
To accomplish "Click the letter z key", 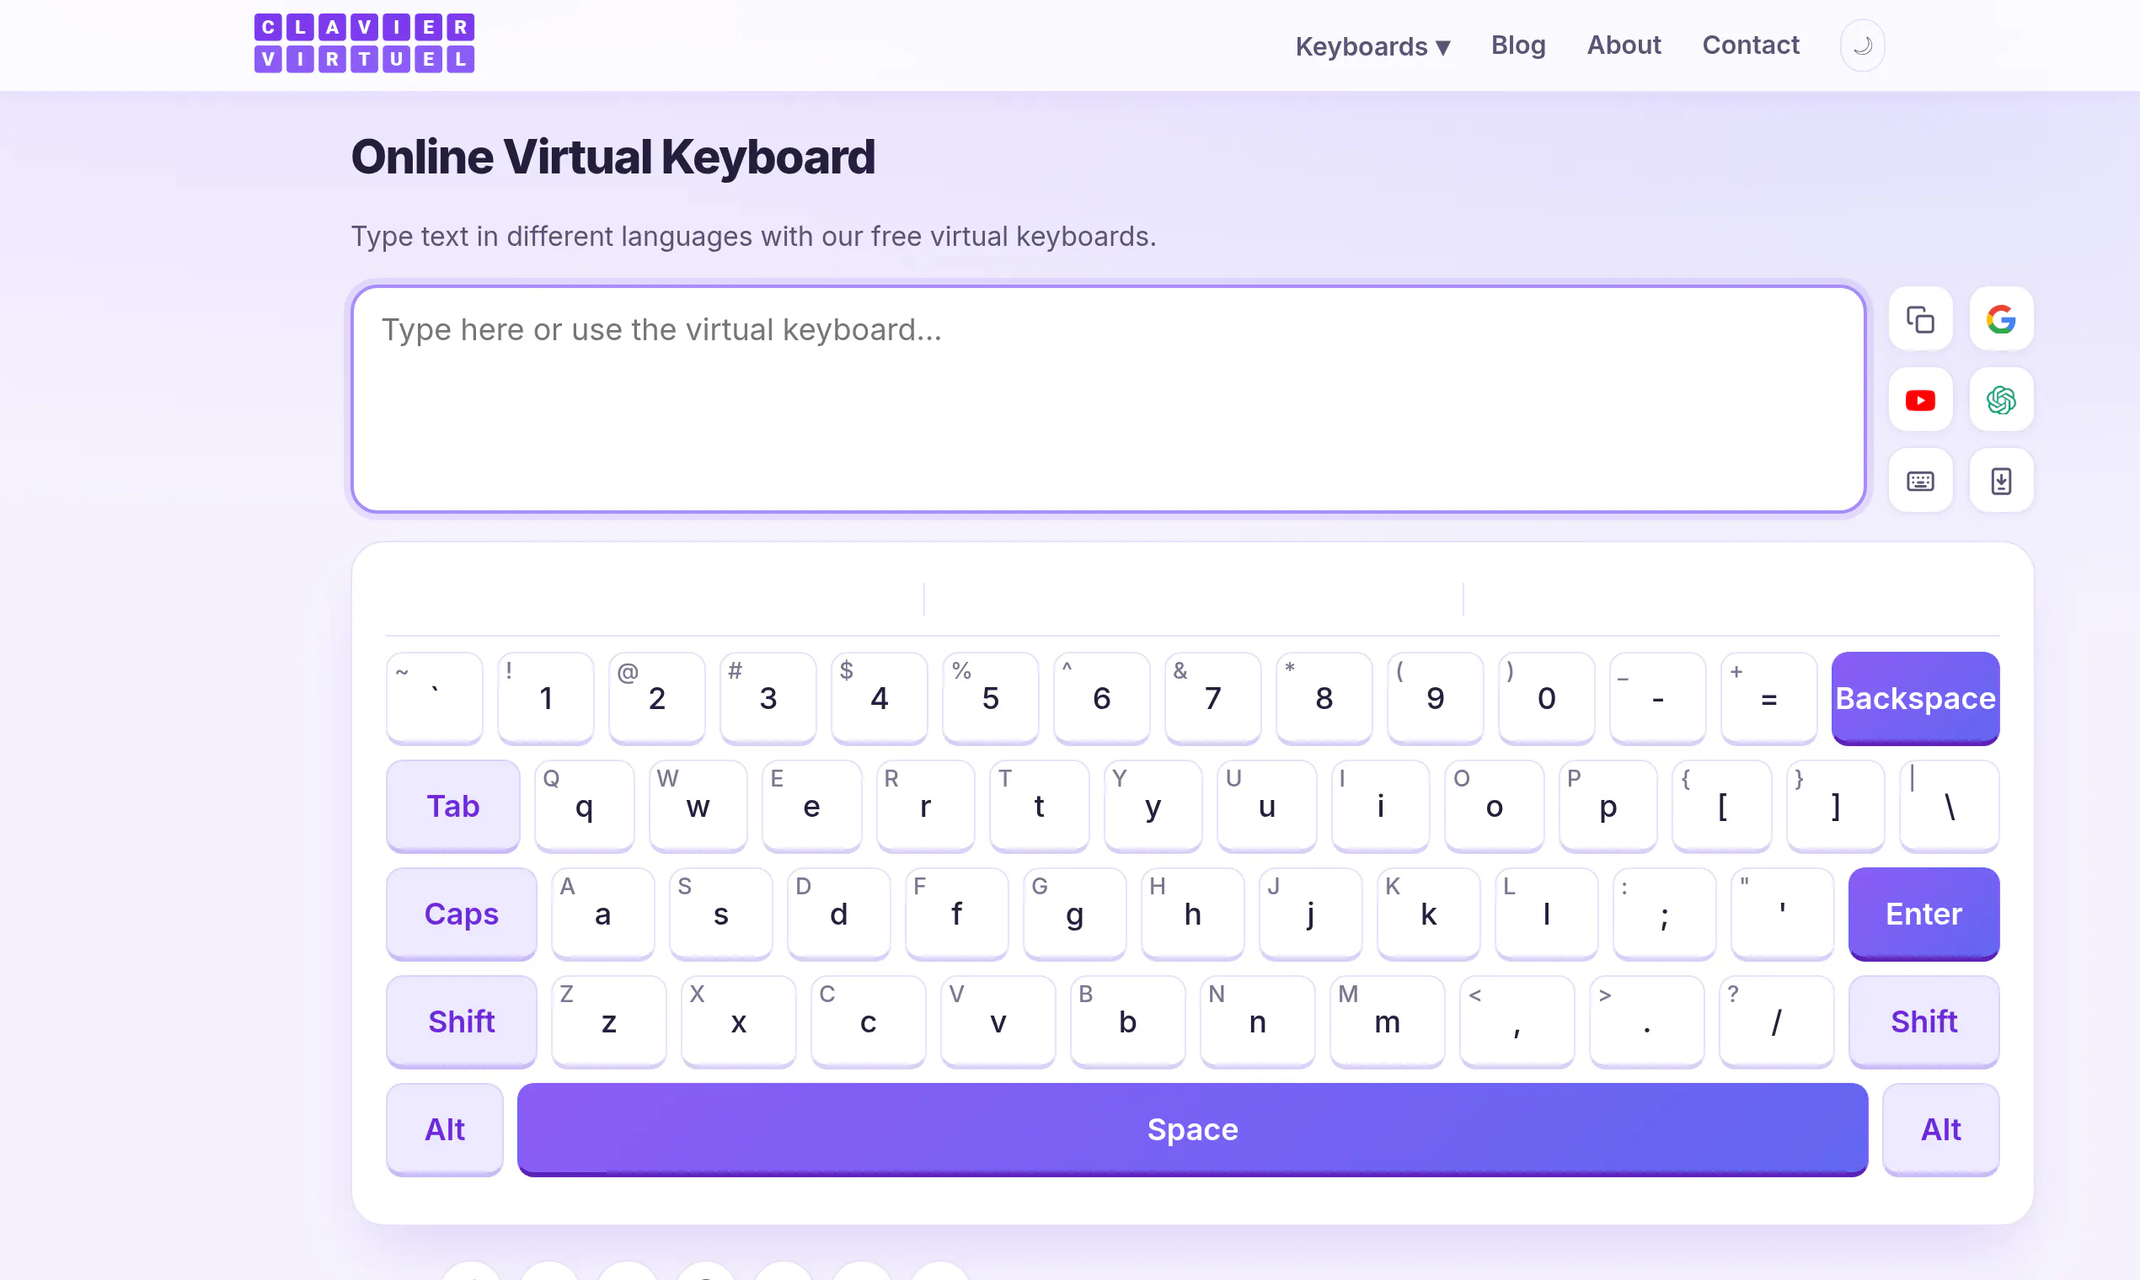I will [x=608, y=1021].
